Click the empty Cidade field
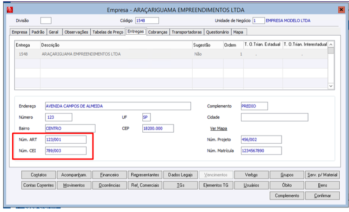Image resolution: width=349 pixels, height=212 pixels. pos(275,117)
